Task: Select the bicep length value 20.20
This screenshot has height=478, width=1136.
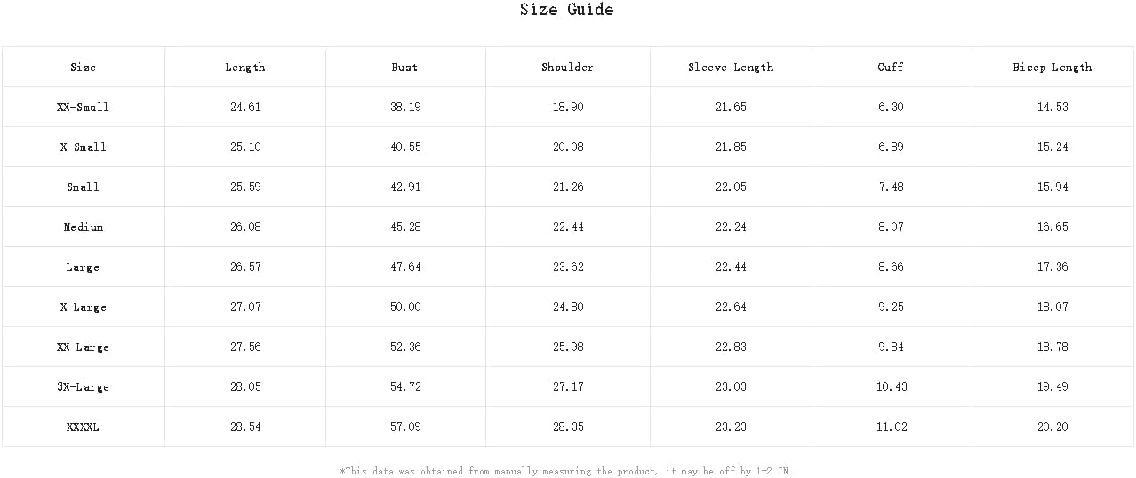Action: click(x=1052, y=427)
